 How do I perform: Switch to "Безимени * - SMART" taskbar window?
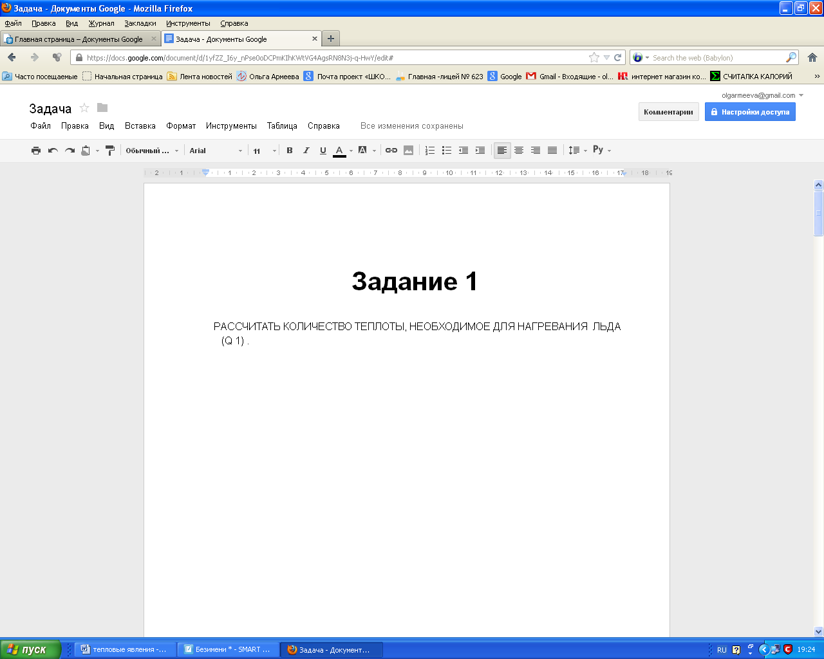[x=228, y=649]
